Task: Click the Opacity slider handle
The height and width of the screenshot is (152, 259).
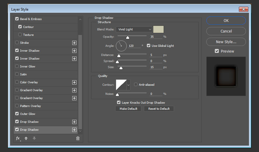Action: click(127, 38)
